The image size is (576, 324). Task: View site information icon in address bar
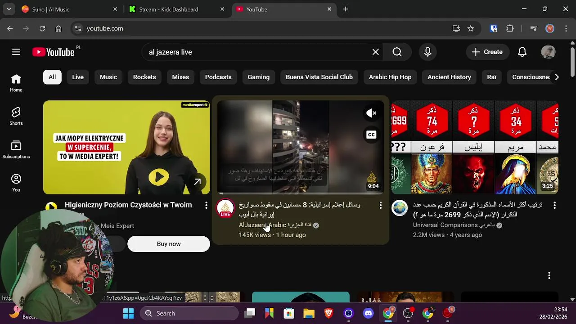(x=78, y=28)
